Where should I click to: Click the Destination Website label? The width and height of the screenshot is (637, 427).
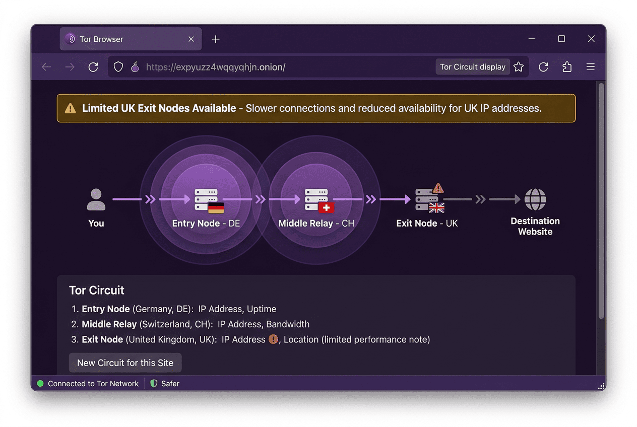tap(535, 226)
